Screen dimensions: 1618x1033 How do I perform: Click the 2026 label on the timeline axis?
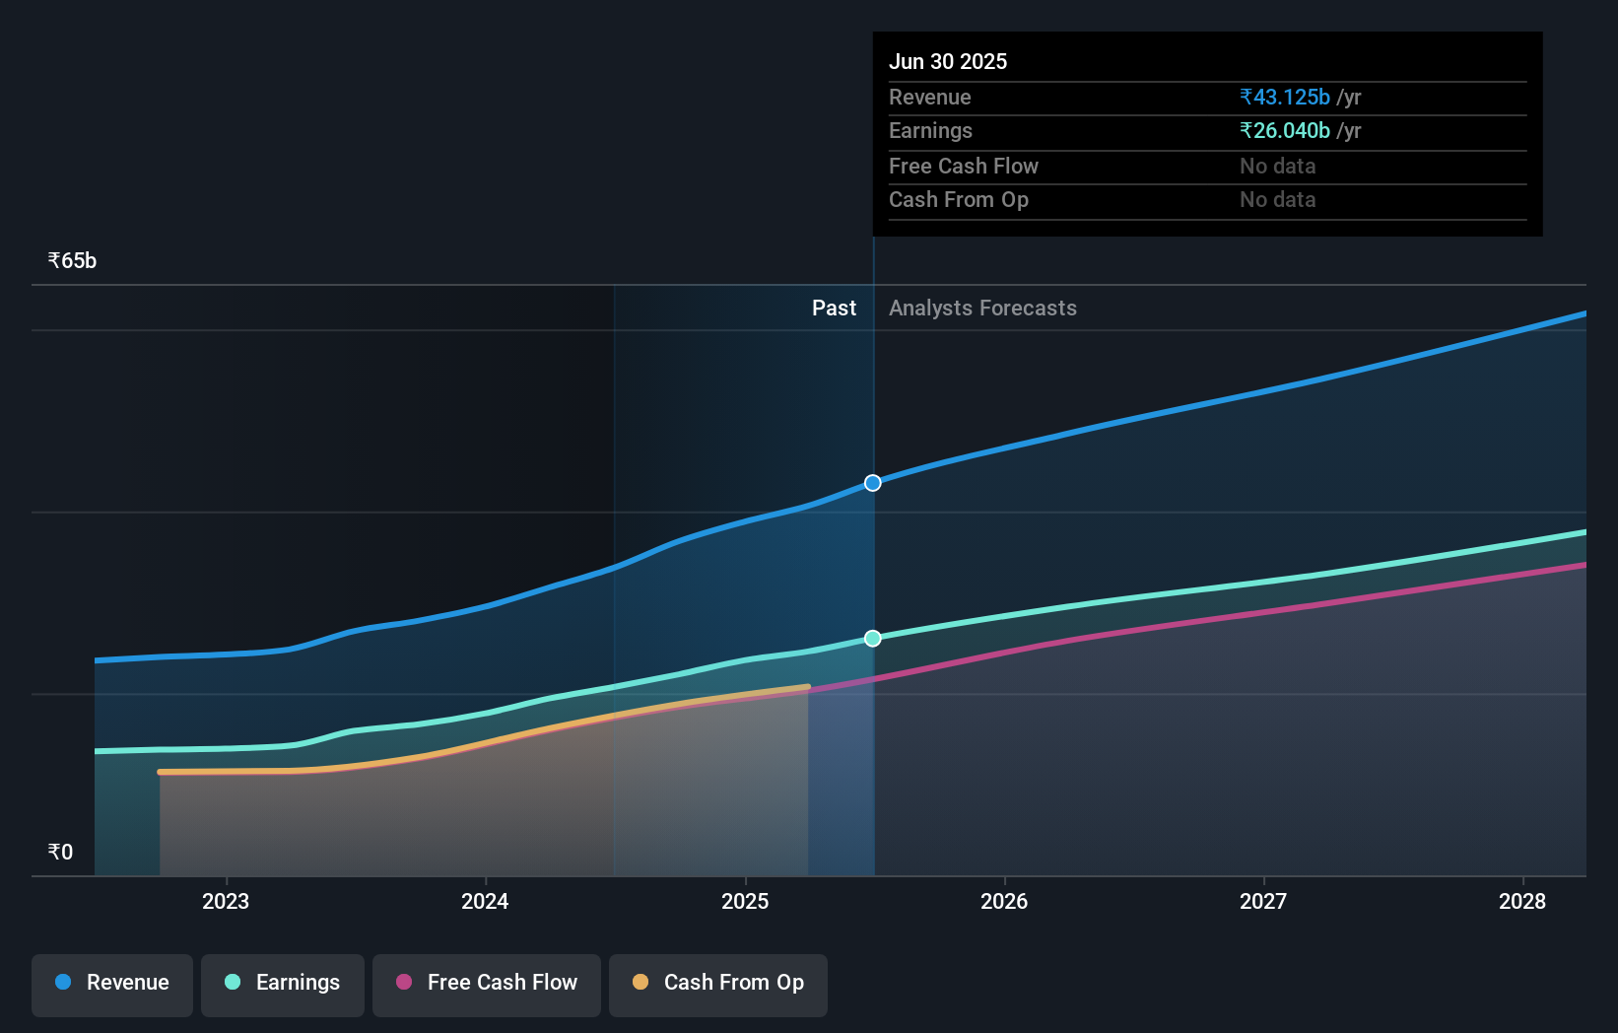click(x=1004, y=901)
